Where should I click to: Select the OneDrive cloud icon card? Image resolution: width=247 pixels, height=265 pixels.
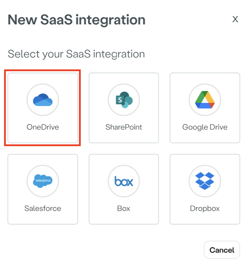pyautogui.click(x=43, y=108)
